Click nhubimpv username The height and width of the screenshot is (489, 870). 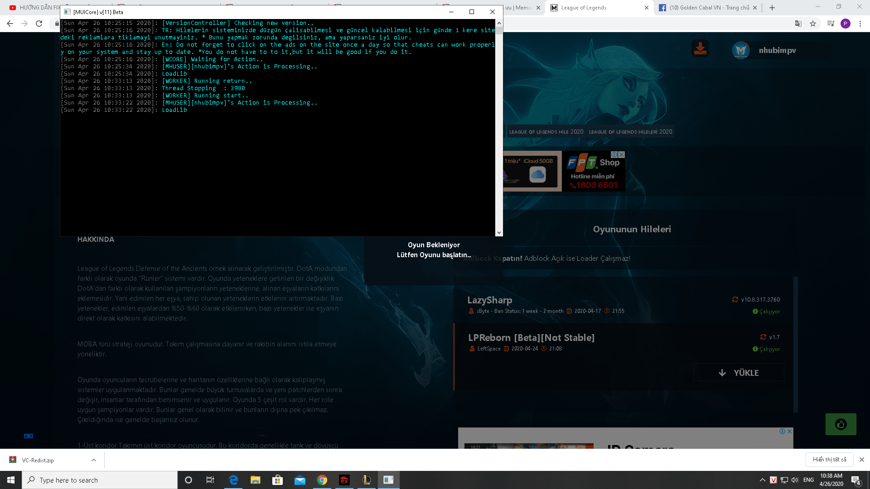pos(778,50)
